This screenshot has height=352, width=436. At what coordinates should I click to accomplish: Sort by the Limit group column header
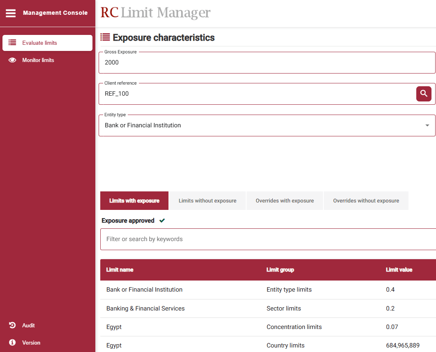[280, 270]
